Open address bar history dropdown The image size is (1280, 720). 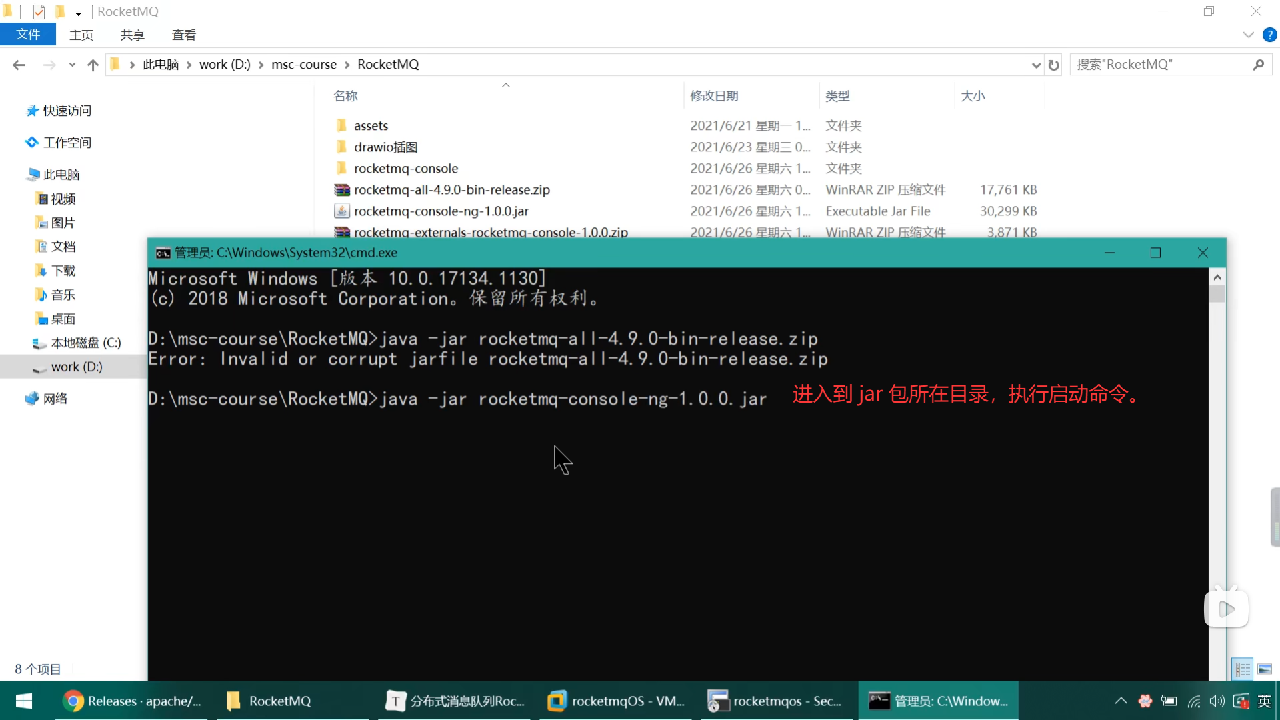pos(1035,65)
